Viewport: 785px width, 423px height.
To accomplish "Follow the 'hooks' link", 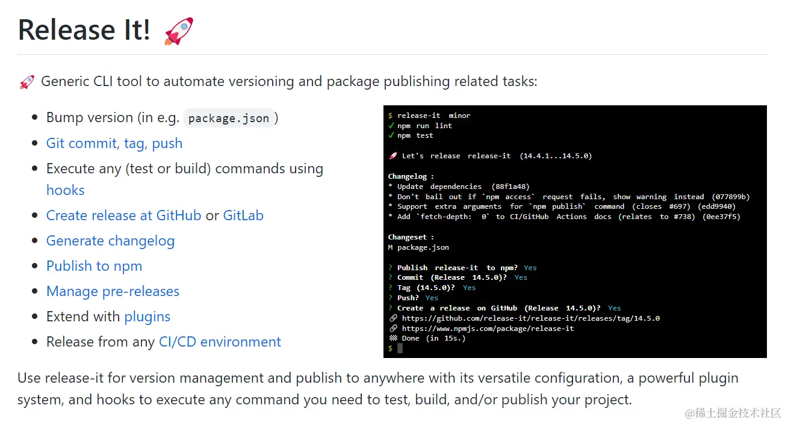I will pos(65,190).
